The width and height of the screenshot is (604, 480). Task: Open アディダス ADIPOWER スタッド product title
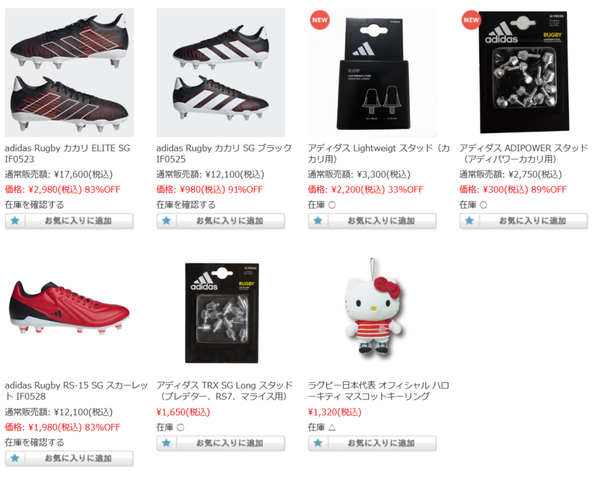(524, 154)
